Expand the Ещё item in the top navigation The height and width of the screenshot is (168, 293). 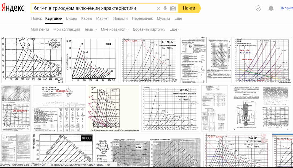(x=178, y=18)
